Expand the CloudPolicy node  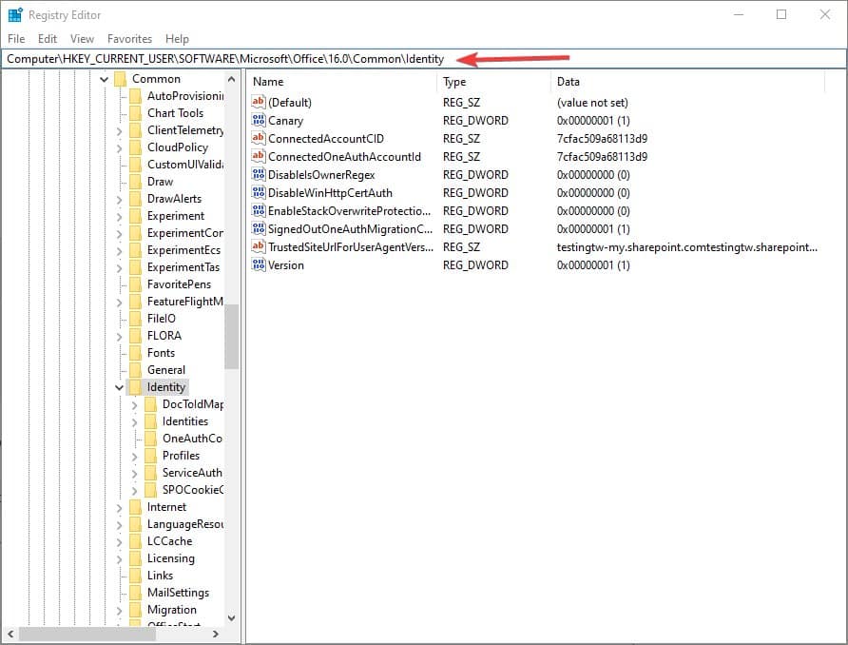[x=120, y=147]
